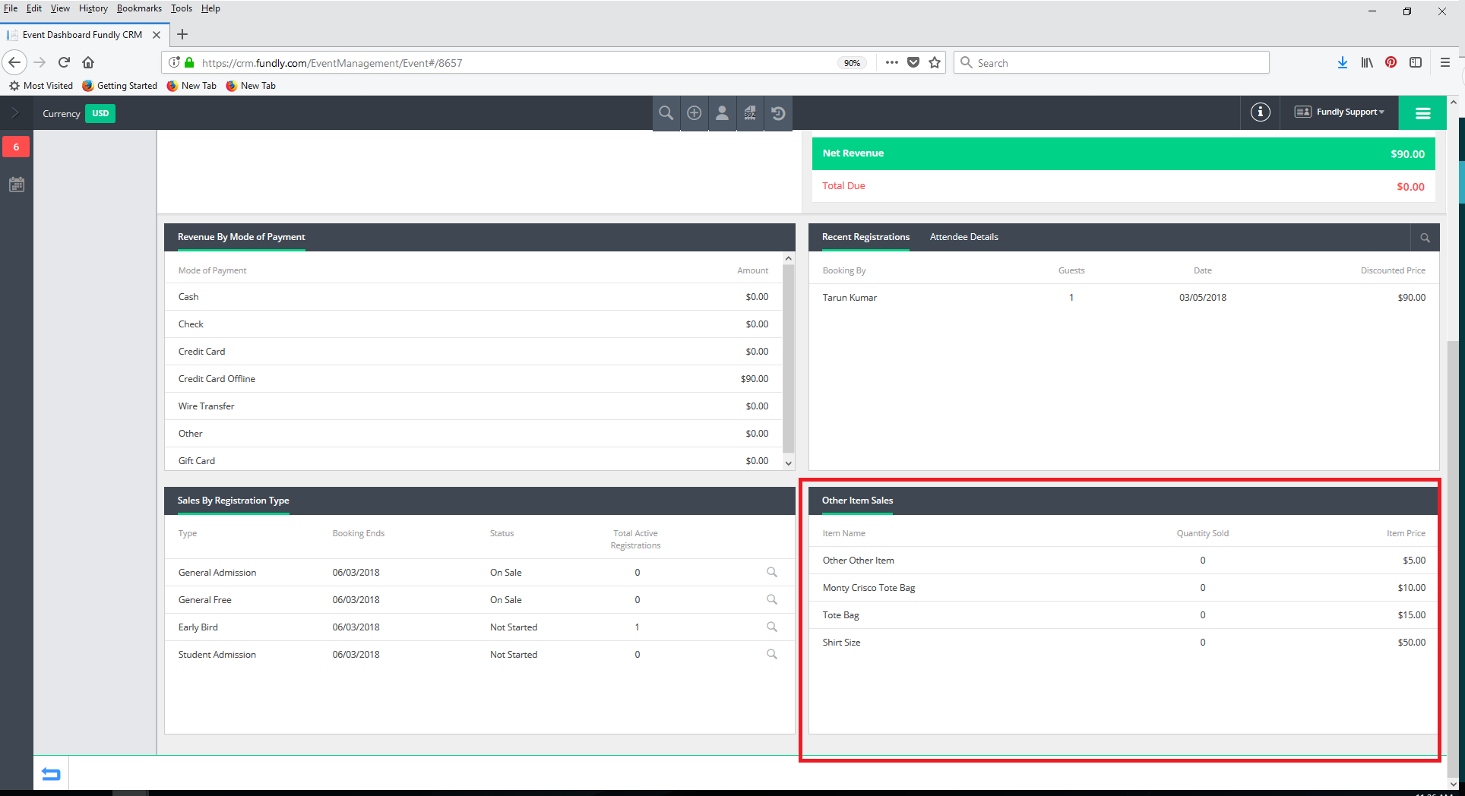Image resolution: width=1465 pixels, height=796 pixels.
Task: Open Tarun Kumar's registration record
Action: [x=849, y=297]
